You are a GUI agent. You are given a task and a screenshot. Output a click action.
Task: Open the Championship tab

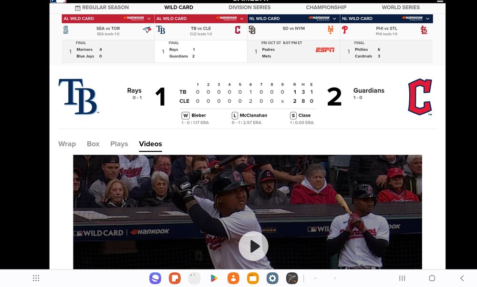(326, 7)
